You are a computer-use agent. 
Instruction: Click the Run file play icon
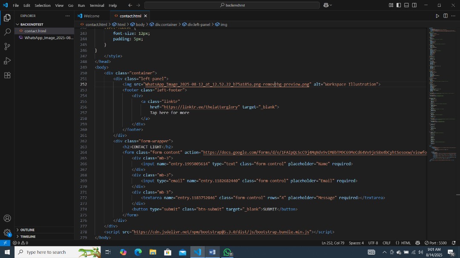[x=437, y=16]
